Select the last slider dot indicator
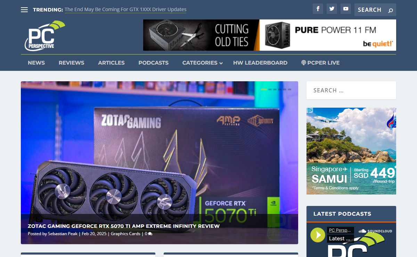The image size is (417, 257). [x=289, y=89]
